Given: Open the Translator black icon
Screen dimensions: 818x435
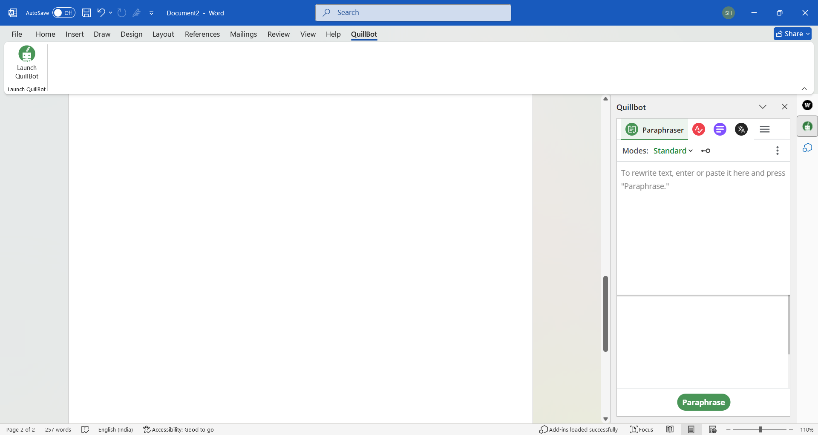Looking at the screenshot, I should [x=741, y=129].
